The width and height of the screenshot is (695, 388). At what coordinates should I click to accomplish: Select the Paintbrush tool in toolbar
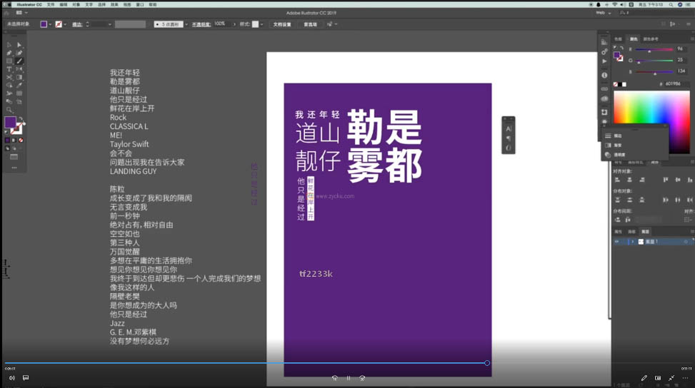pos(19,61)
